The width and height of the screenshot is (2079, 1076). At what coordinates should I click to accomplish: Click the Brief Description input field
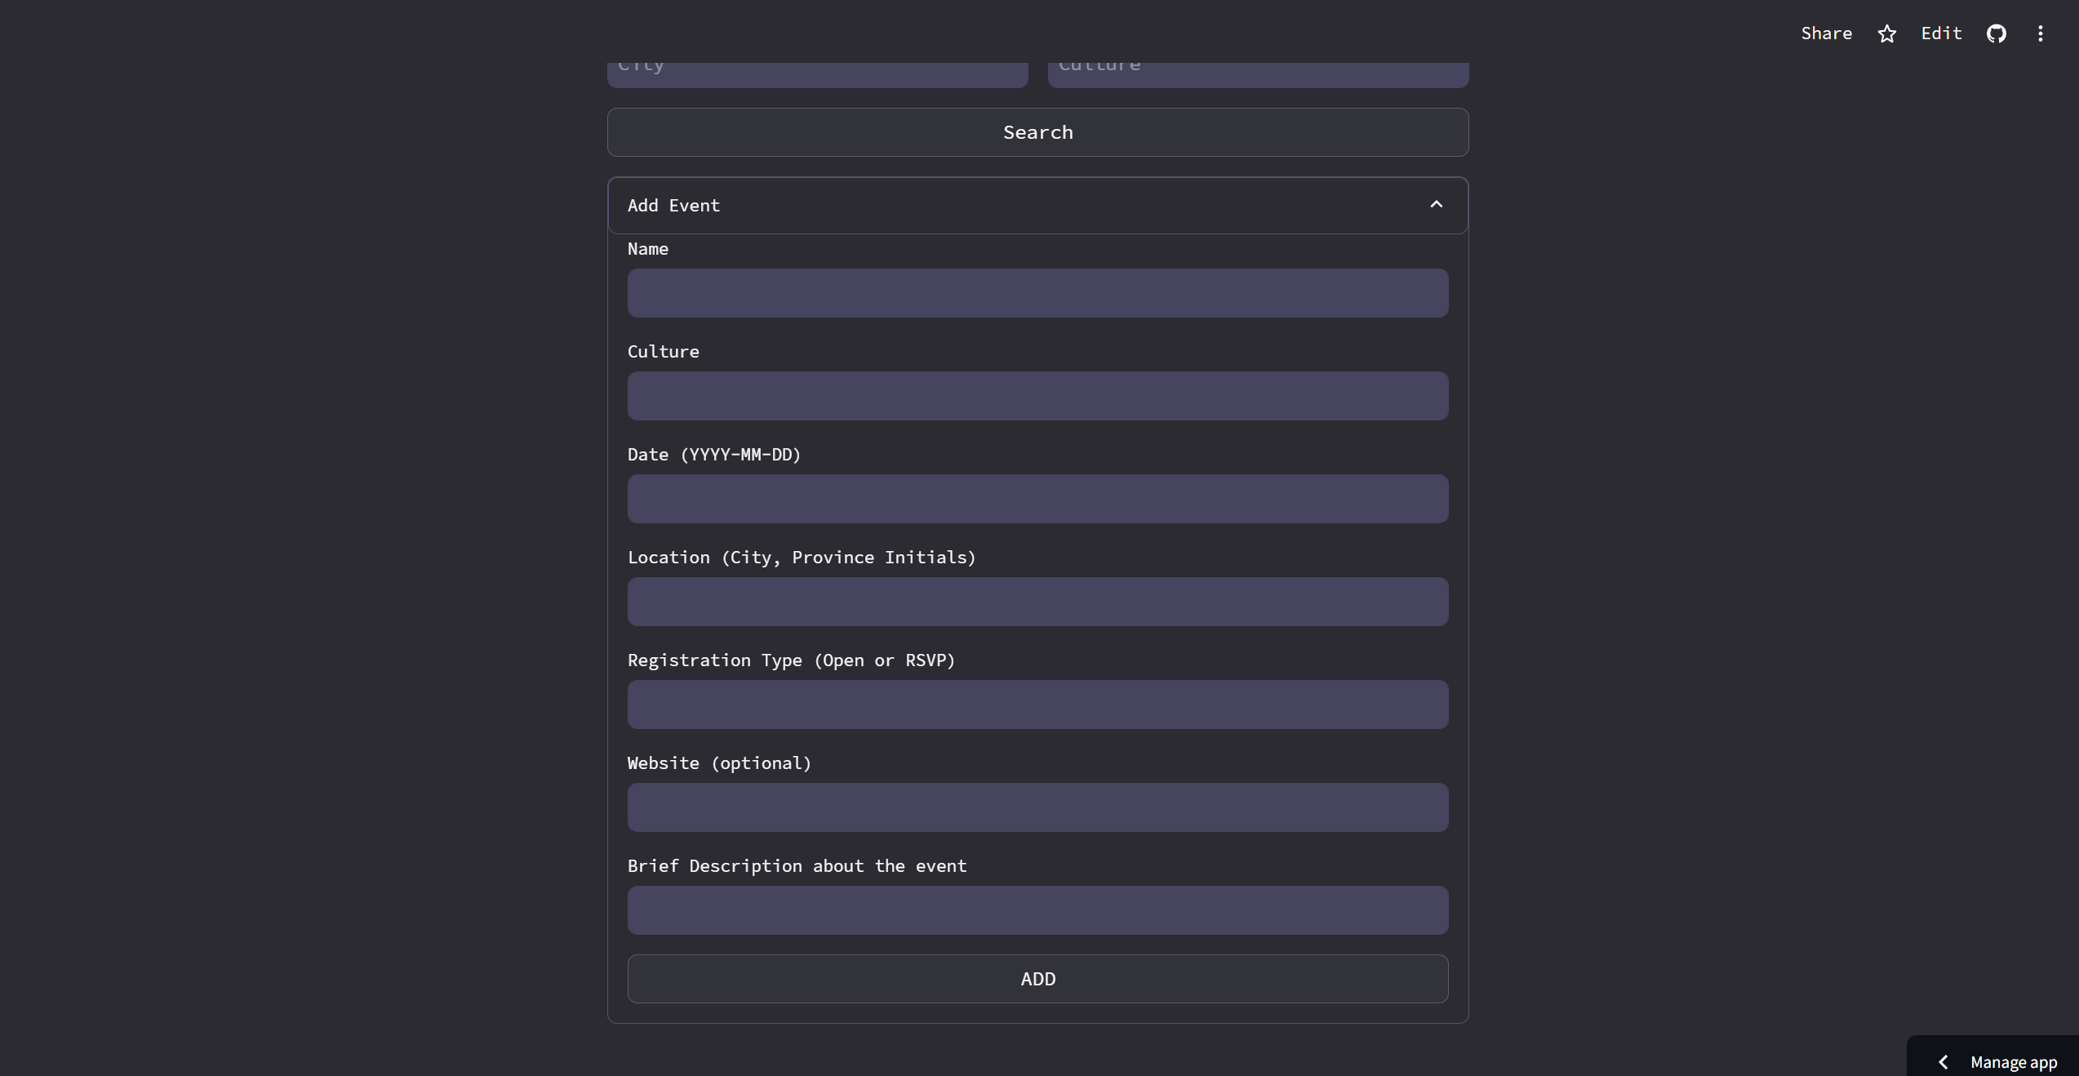(1037, 910)
